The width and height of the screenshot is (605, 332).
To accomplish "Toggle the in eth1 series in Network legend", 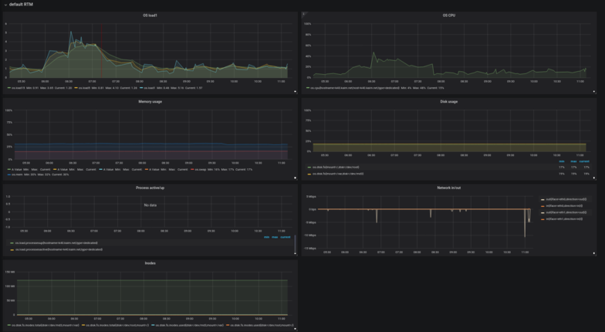I will pos(563,219).
